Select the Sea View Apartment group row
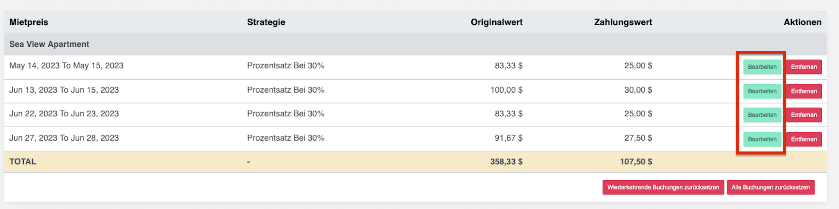Image resolution: width=839 pixels, height=209 pixels. [x=49, y=44]
